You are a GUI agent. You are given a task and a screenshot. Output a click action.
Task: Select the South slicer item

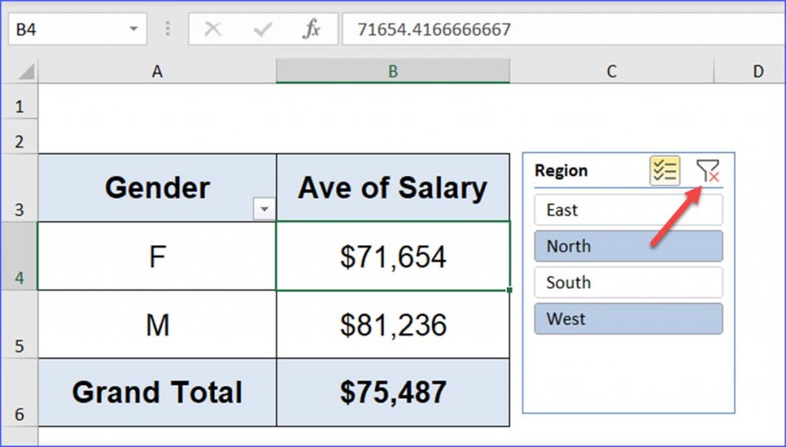coord(628,283)
